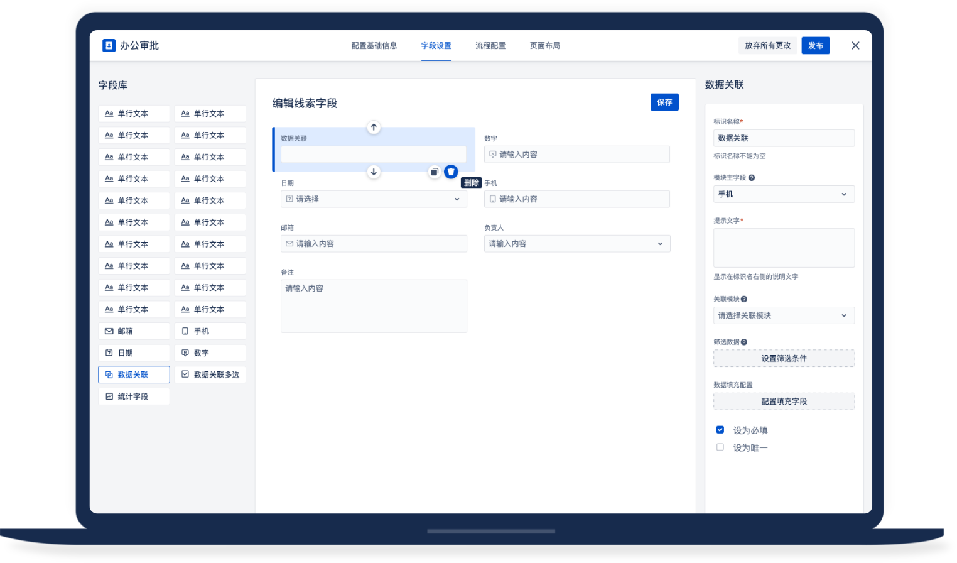This screenshot has height=563, width=957.
Task: Click the 提示文字 text area
Action: (x=784, y=248)
